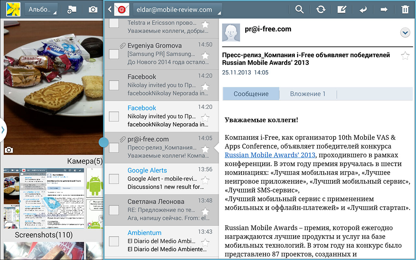This screenshot has height=260, width=416.
Task: Star the open message in header
Action: [405, 56]
